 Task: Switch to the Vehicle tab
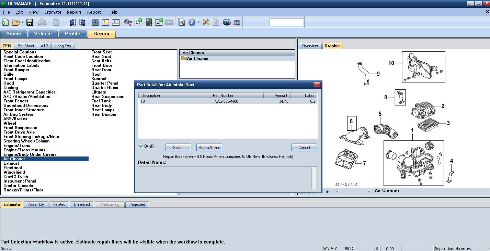43,34
